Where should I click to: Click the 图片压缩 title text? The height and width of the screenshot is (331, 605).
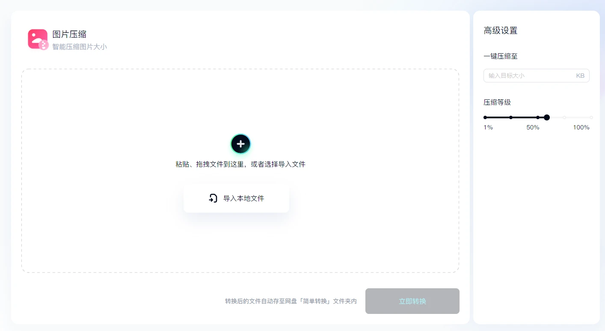click(69, 35)
